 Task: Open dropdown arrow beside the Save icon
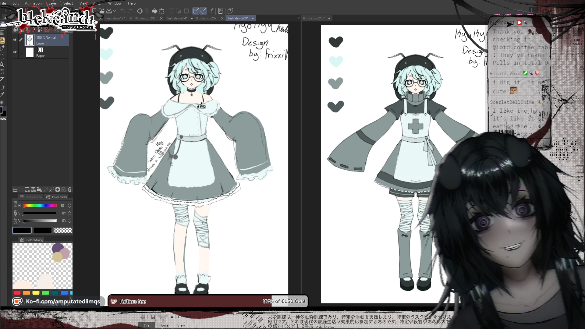click(x=115, y=11)
